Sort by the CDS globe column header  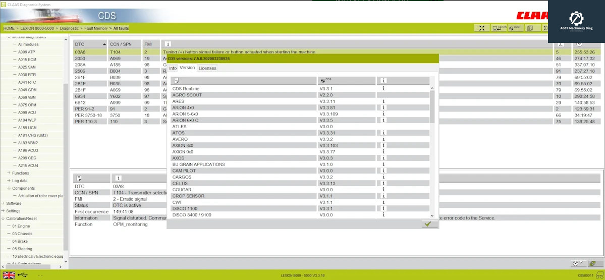pyautogui.click(x=347, y=81)
